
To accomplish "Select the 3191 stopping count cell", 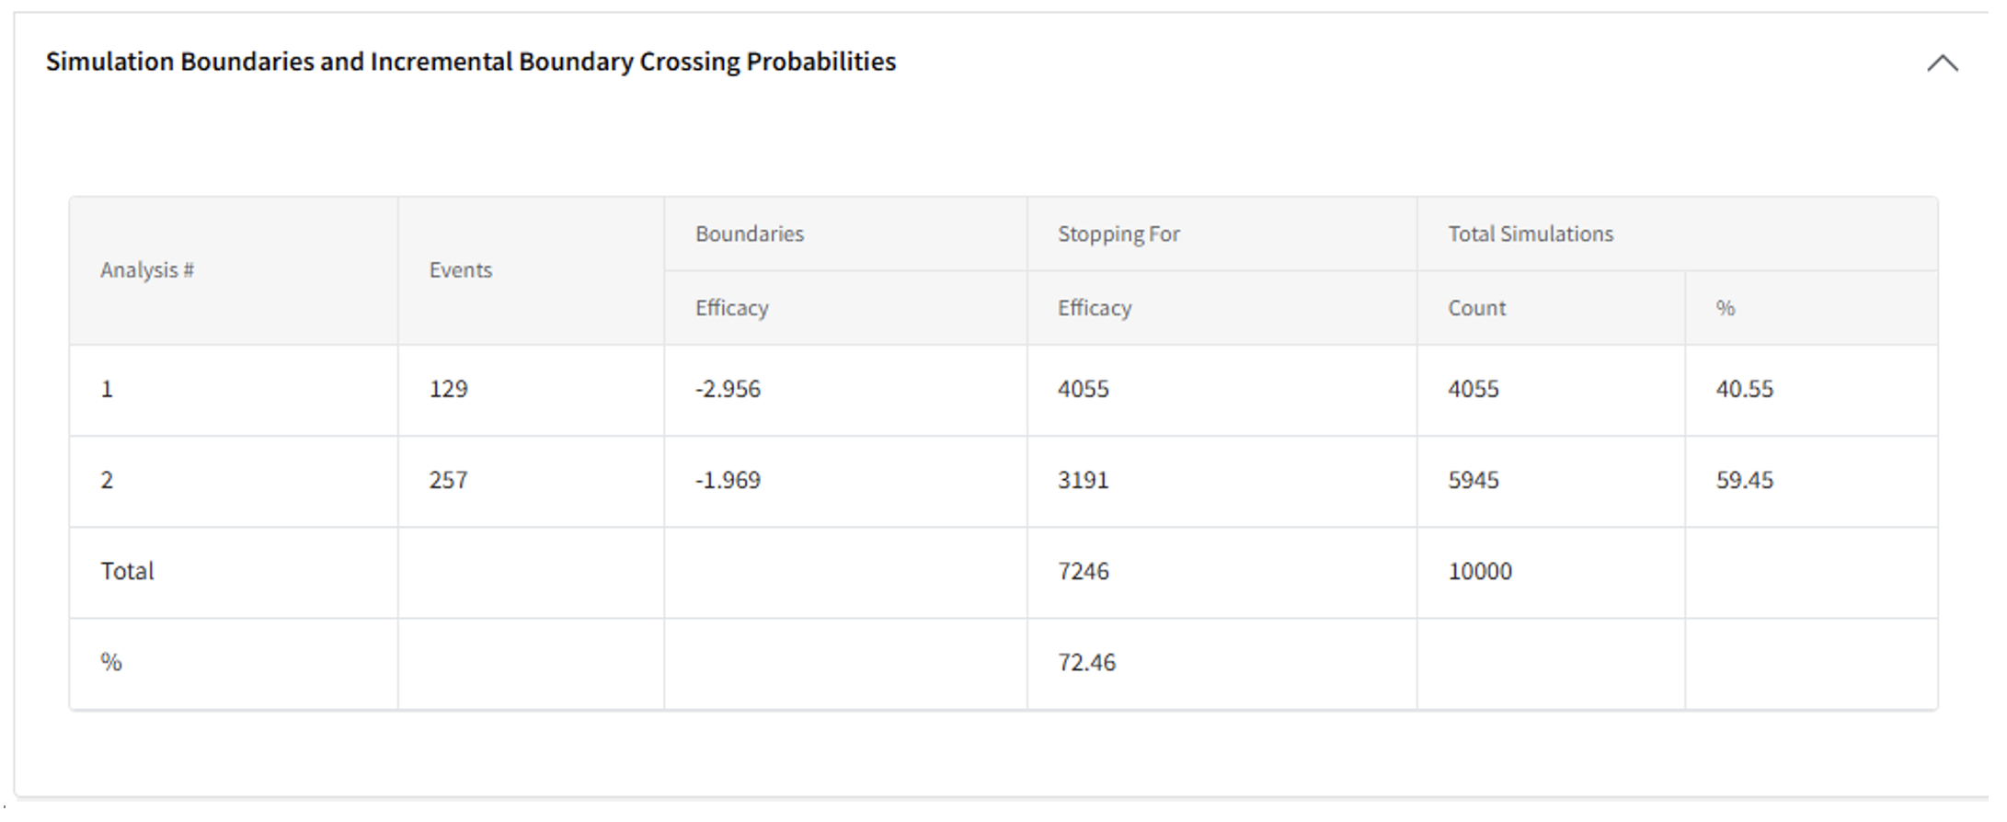I will coord(1083,480).
